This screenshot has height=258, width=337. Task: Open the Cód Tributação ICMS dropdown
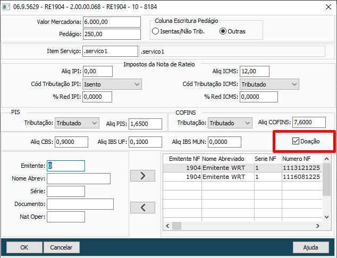269,84
